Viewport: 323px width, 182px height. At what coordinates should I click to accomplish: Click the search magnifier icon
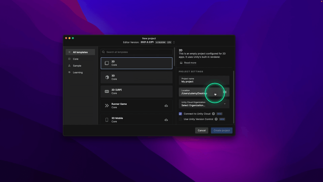103,52
